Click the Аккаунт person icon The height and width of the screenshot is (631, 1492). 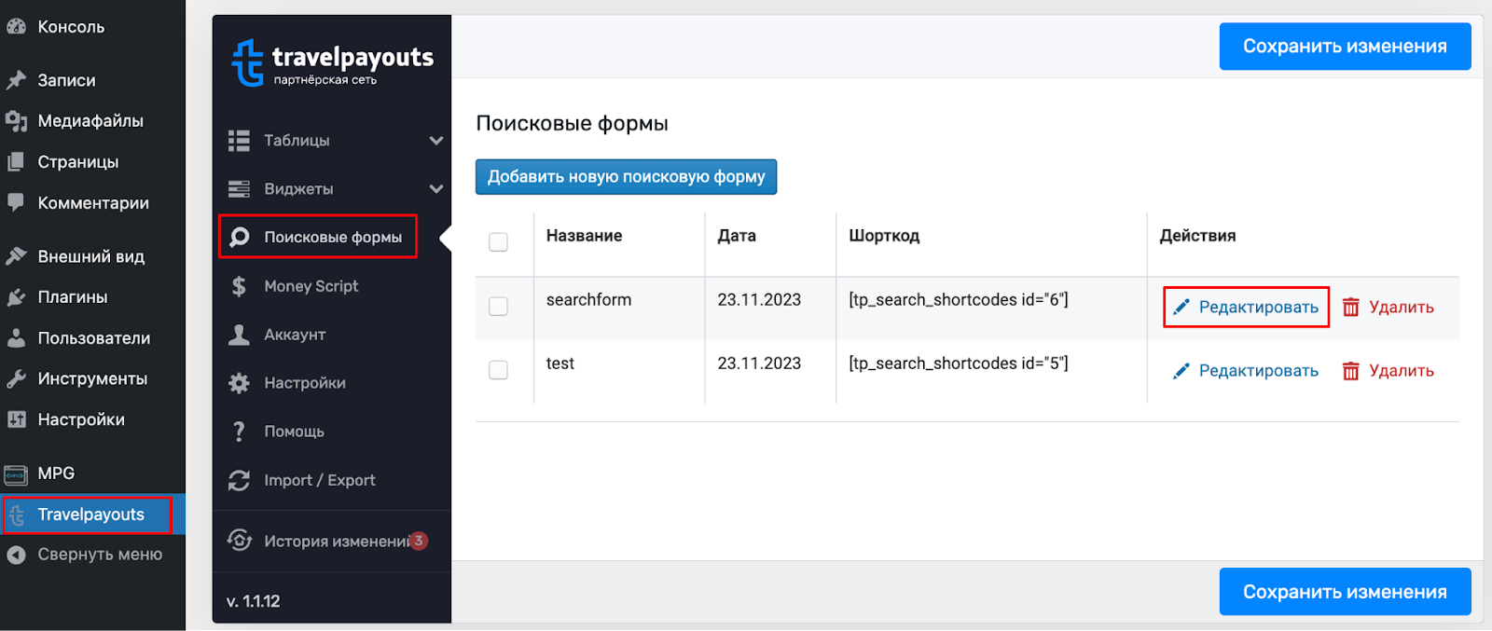(x=239, y=335)
